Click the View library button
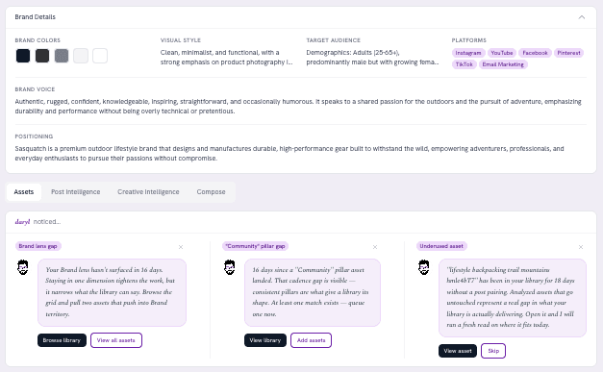This screenshot has width=603, height=372. pos(265,340)
